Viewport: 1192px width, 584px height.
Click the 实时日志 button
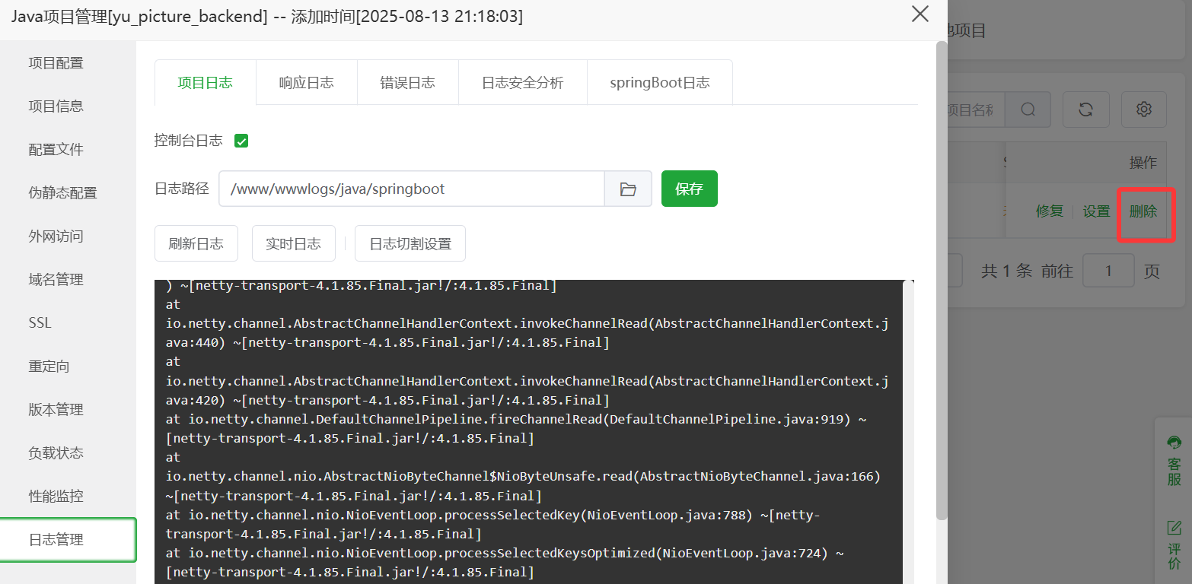click(x=293, y=243)
